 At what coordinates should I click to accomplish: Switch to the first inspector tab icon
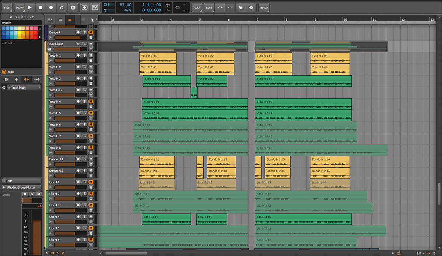(x=6, y=79)
